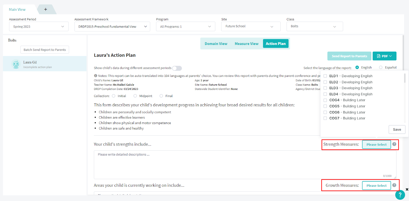Open the Assessment Framework dropdown
This screenshot has height=201, width=409.
[112, 27]
